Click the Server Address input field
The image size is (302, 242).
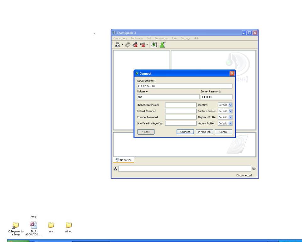pos(184,86)
